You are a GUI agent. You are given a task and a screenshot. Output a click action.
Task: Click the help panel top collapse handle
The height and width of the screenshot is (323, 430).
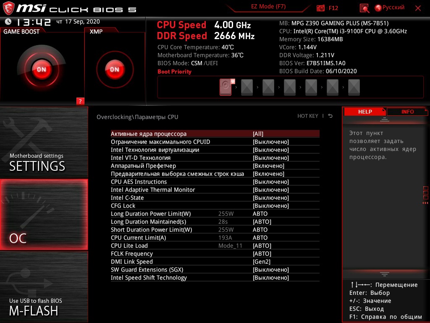tap(385, 119)
